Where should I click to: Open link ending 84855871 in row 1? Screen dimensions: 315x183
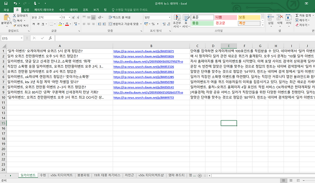pyautogui.click(x=144, y=51)
